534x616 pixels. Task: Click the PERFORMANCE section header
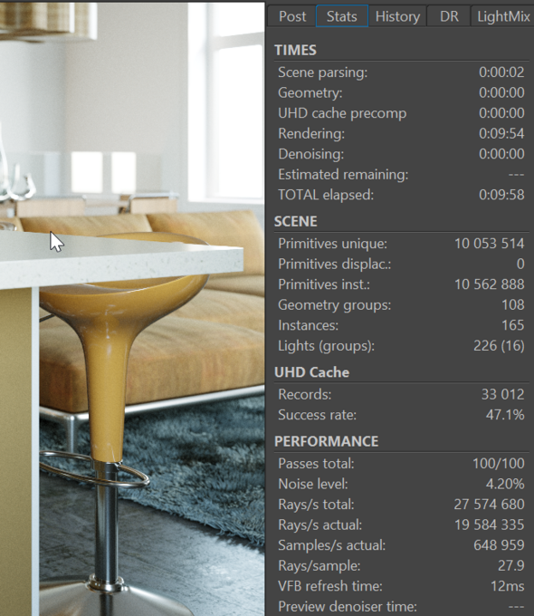pos(327,441)
